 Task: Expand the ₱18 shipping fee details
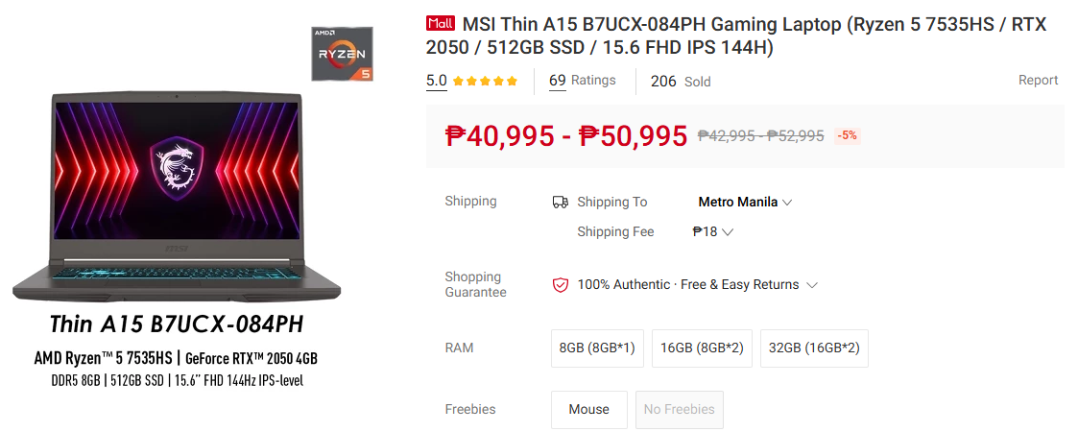[x=713, y=231]
